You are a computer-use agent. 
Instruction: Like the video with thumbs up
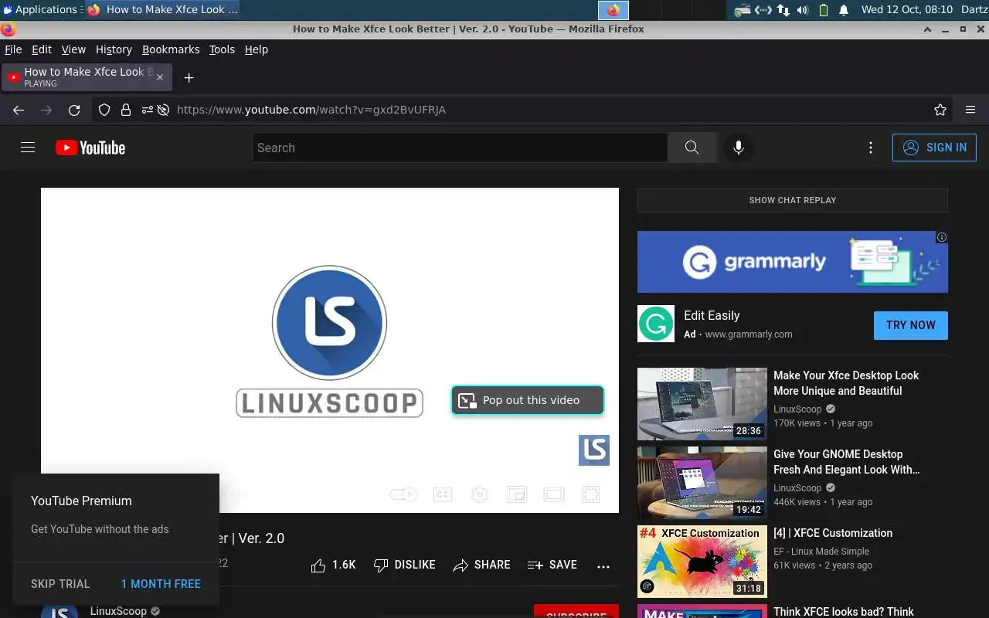(x=333, y=565)
